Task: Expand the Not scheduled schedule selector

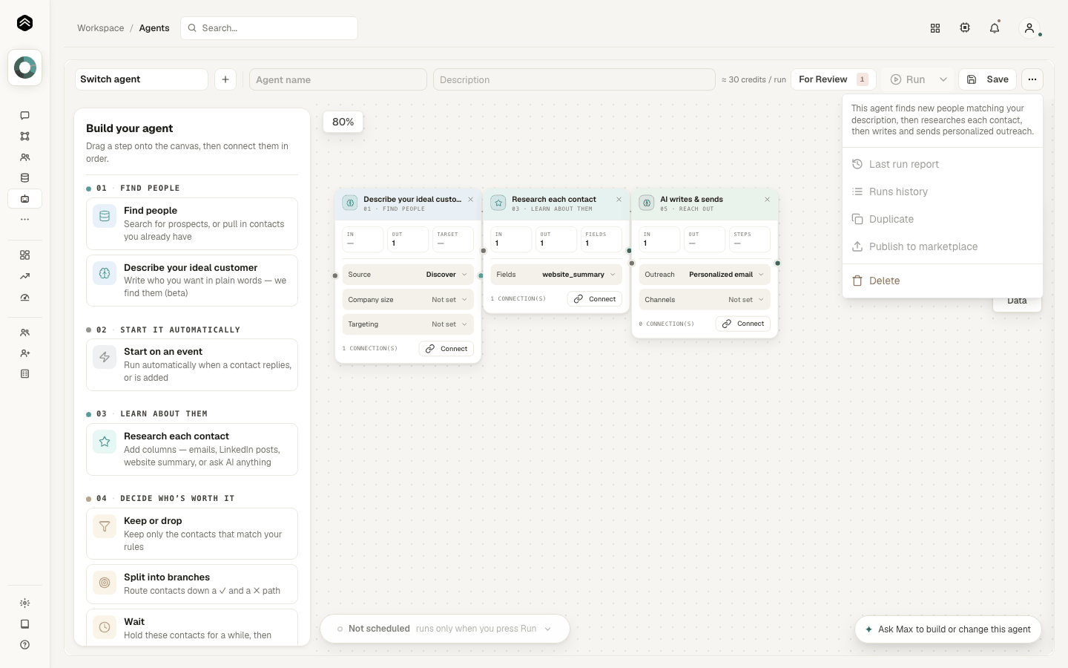Action: point(445,629)
